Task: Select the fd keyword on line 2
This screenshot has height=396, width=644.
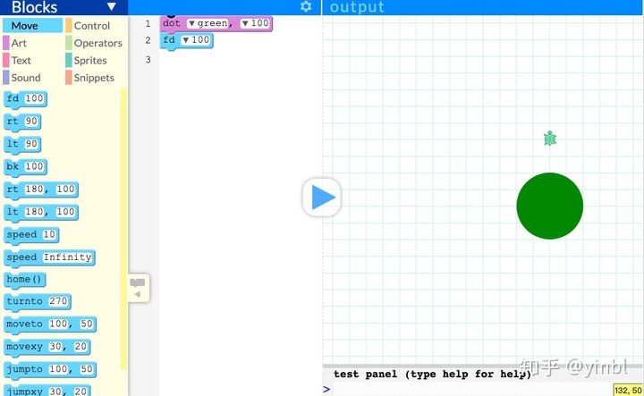Action: 169,40
